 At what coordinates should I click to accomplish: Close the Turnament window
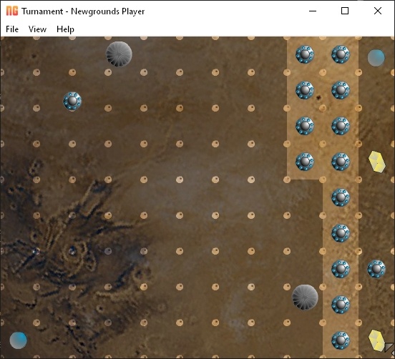pyautogui.click(x=378, y=11)
